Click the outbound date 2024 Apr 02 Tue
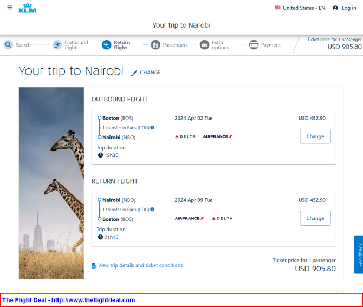The height and width of the screenshot is (307, 363). pyautogui.click(x=193, y=118)
